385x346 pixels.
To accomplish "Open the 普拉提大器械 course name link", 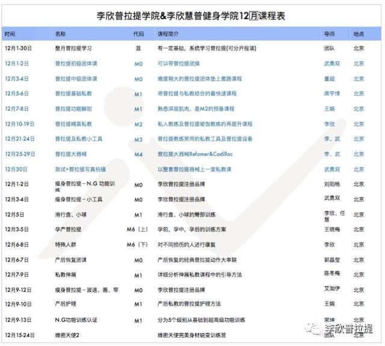I will click(x=71, y=154).
